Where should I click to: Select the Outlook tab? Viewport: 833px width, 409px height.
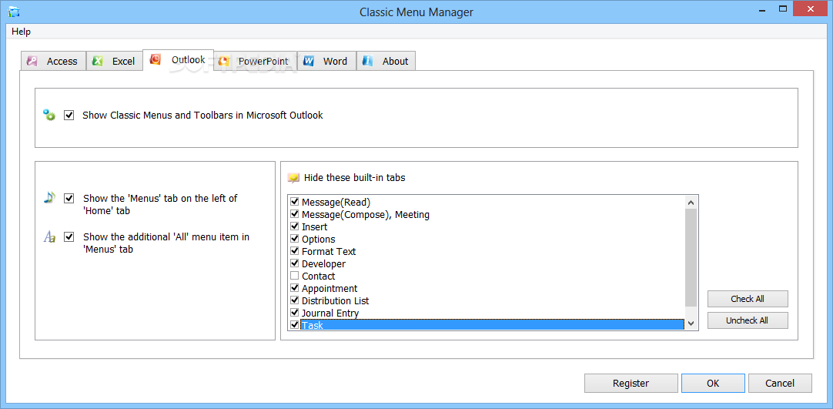pos(178,59)
